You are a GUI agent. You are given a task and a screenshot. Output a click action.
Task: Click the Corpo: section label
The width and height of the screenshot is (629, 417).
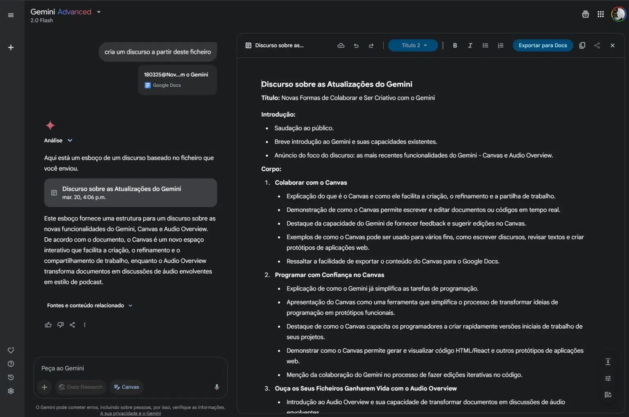coord(271,169)
